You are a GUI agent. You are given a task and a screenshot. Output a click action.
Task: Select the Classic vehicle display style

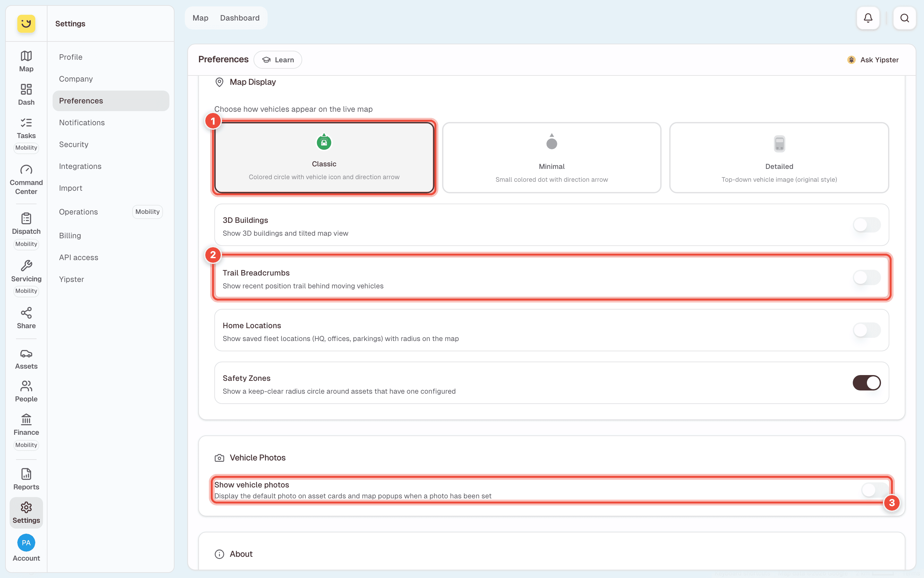click(x=324, y=157)
